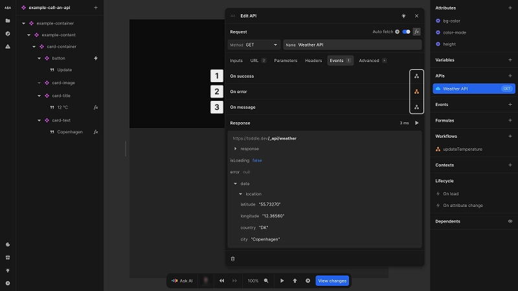Open On message workflow icon
This screenshot has width=518, height=291.
click(x=416, y=107)
